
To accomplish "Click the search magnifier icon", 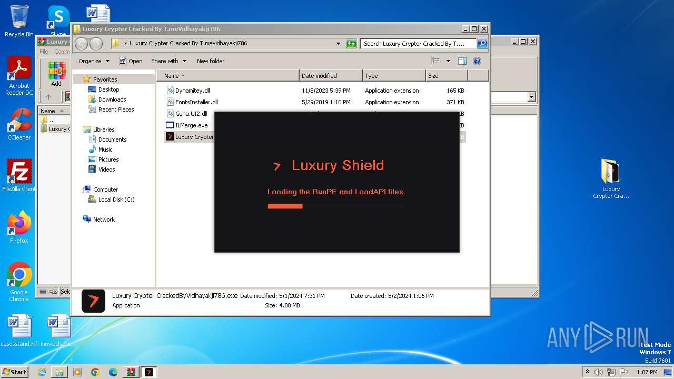I will click(x=482, y=44).
